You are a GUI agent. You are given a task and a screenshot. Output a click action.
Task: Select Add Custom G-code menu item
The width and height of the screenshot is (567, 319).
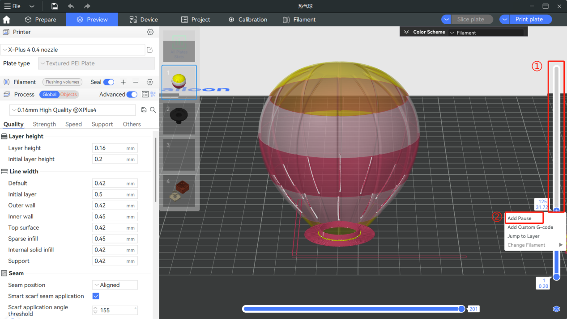tap(530, 227)
